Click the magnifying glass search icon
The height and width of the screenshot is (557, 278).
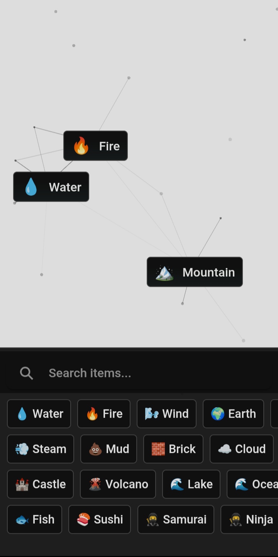pyautogui.click(x=26, y=373)
